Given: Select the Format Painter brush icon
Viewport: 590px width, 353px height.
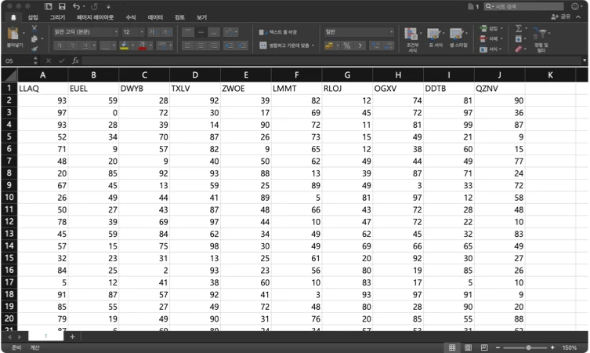Looking at the screenshot, I should click(34, 49).
